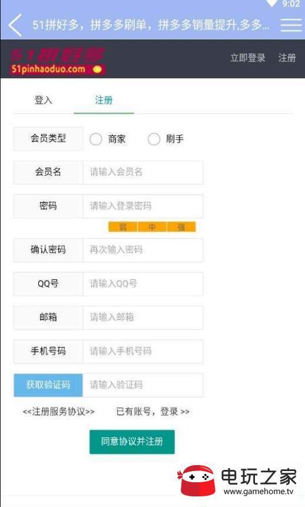Tap the back arrow in the header
Image resolution: width=305 pixels, height=507 pixels.
pos(15,25)
